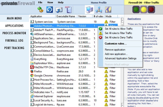Viewport: 163px width, 107px height.
Task: Choose Remove application from context menu
Action: point(115,50)
